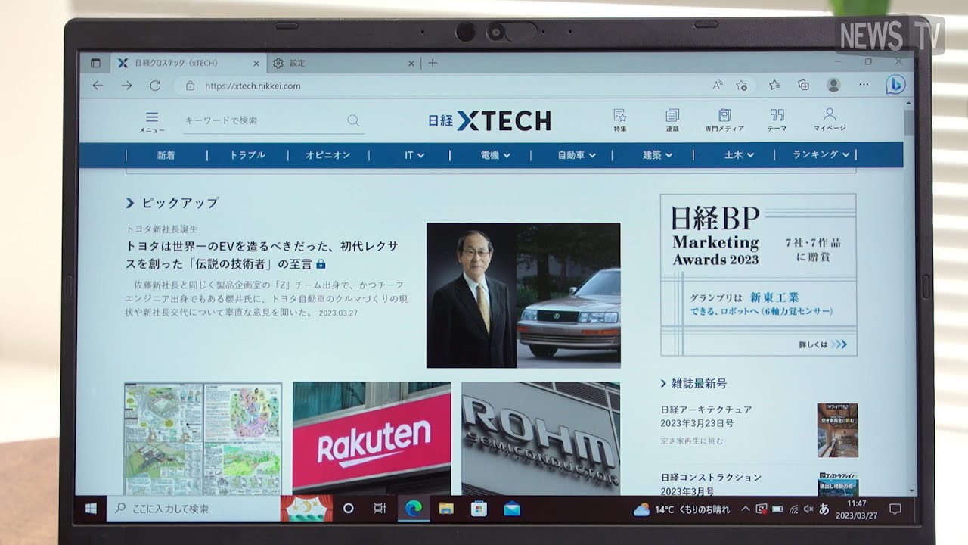
Task: Expand the 電機 dropdown menu
Action: 495,155
